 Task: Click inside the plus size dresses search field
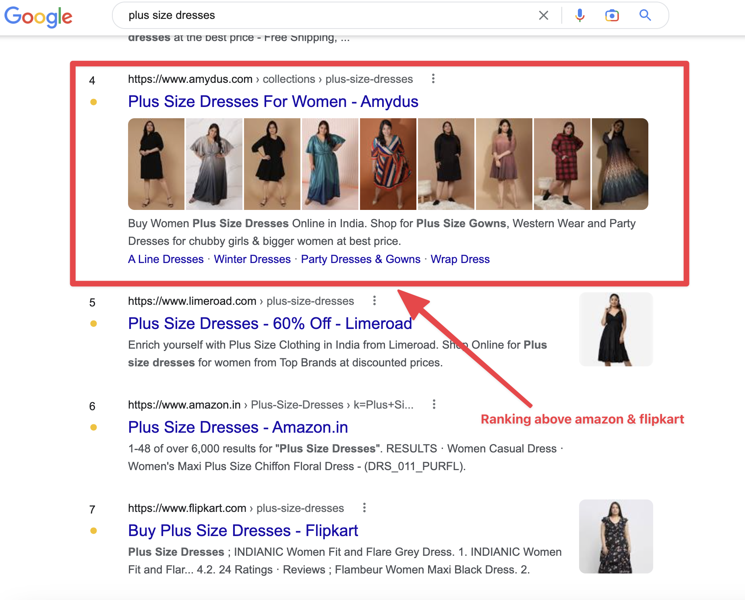coord(322,16)
